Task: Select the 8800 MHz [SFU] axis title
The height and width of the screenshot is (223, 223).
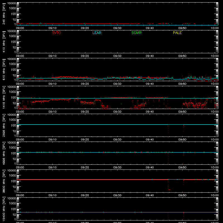Action: pos(4,181)
